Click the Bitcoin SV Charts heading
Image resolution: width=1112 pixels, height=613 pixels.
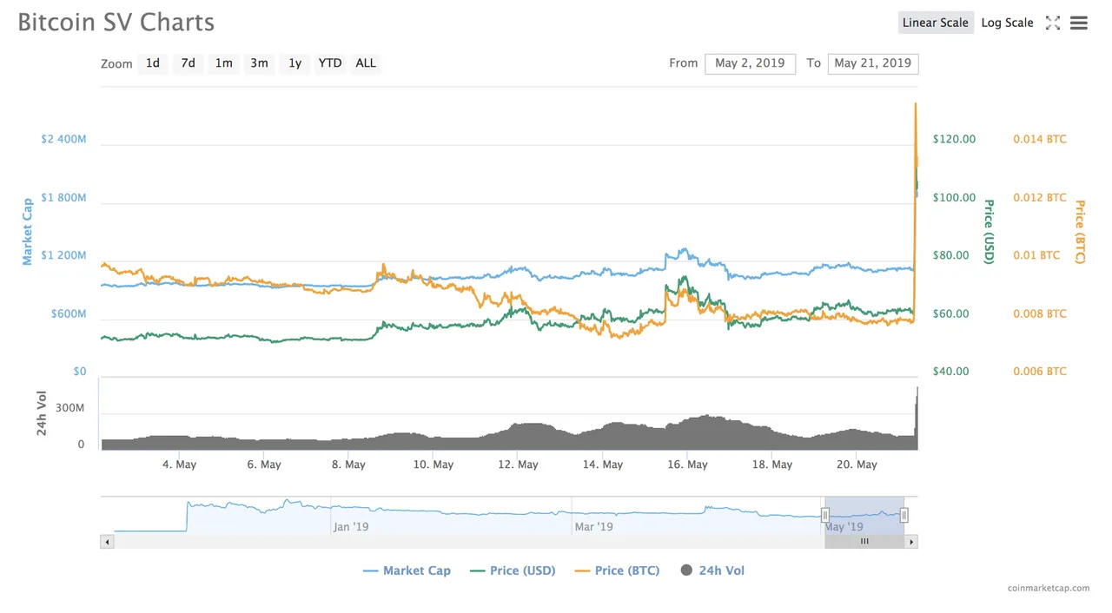(x=116, y=23)
